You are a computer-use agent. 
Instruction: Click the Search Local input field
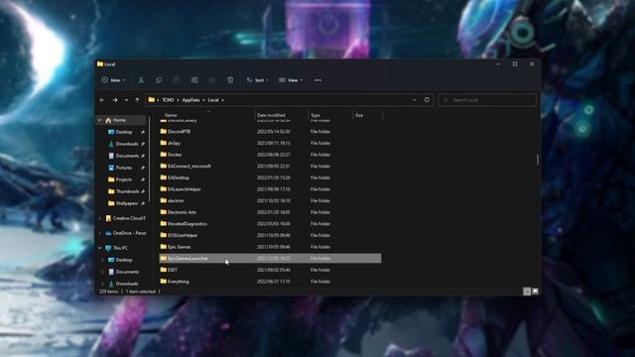pos(487,99)
